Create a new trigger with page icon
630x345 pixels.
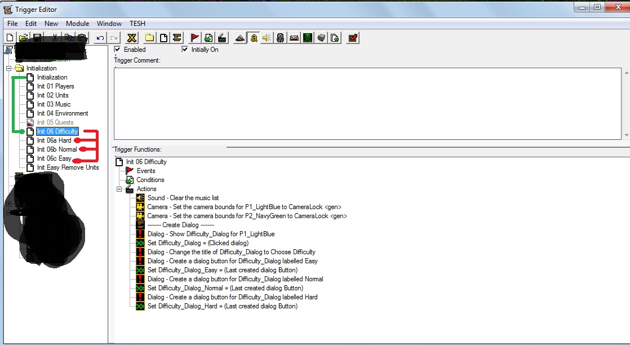pos(163,38)
